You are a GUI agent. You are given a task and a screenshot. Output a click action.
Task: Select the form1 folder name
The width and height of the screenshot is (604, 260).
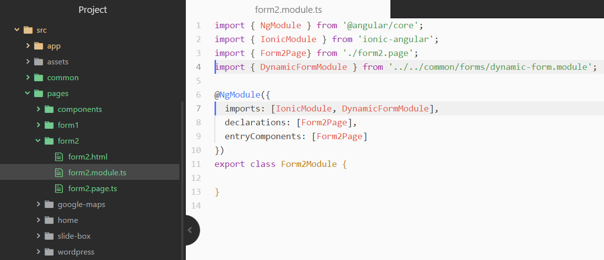click(x=68, y=125)
